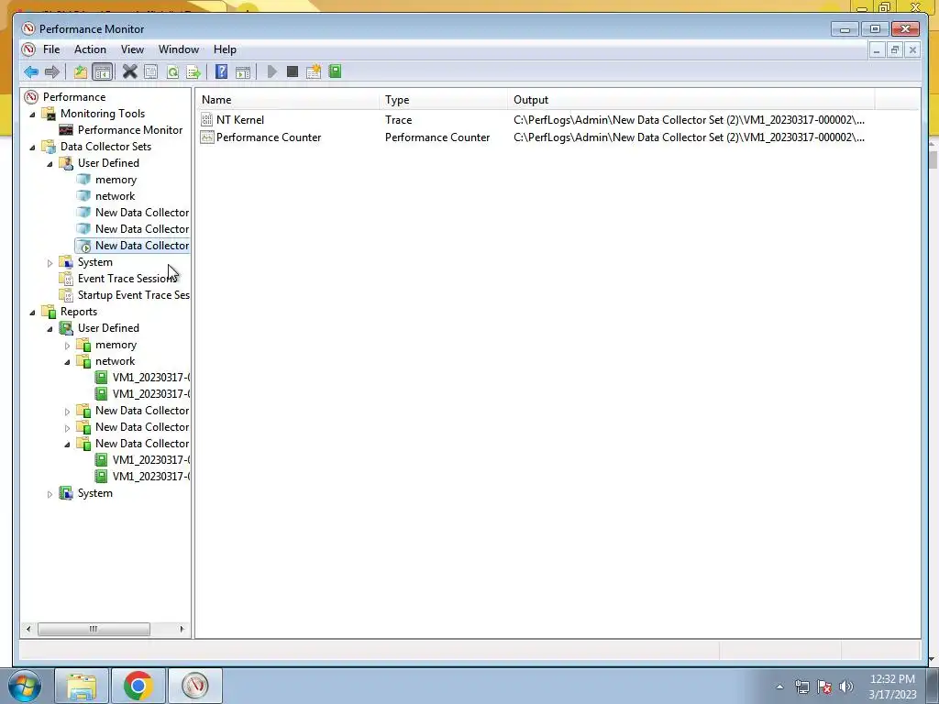Select the network data collector set
Viewport: 939px width, 704px height.
point(115,196)
